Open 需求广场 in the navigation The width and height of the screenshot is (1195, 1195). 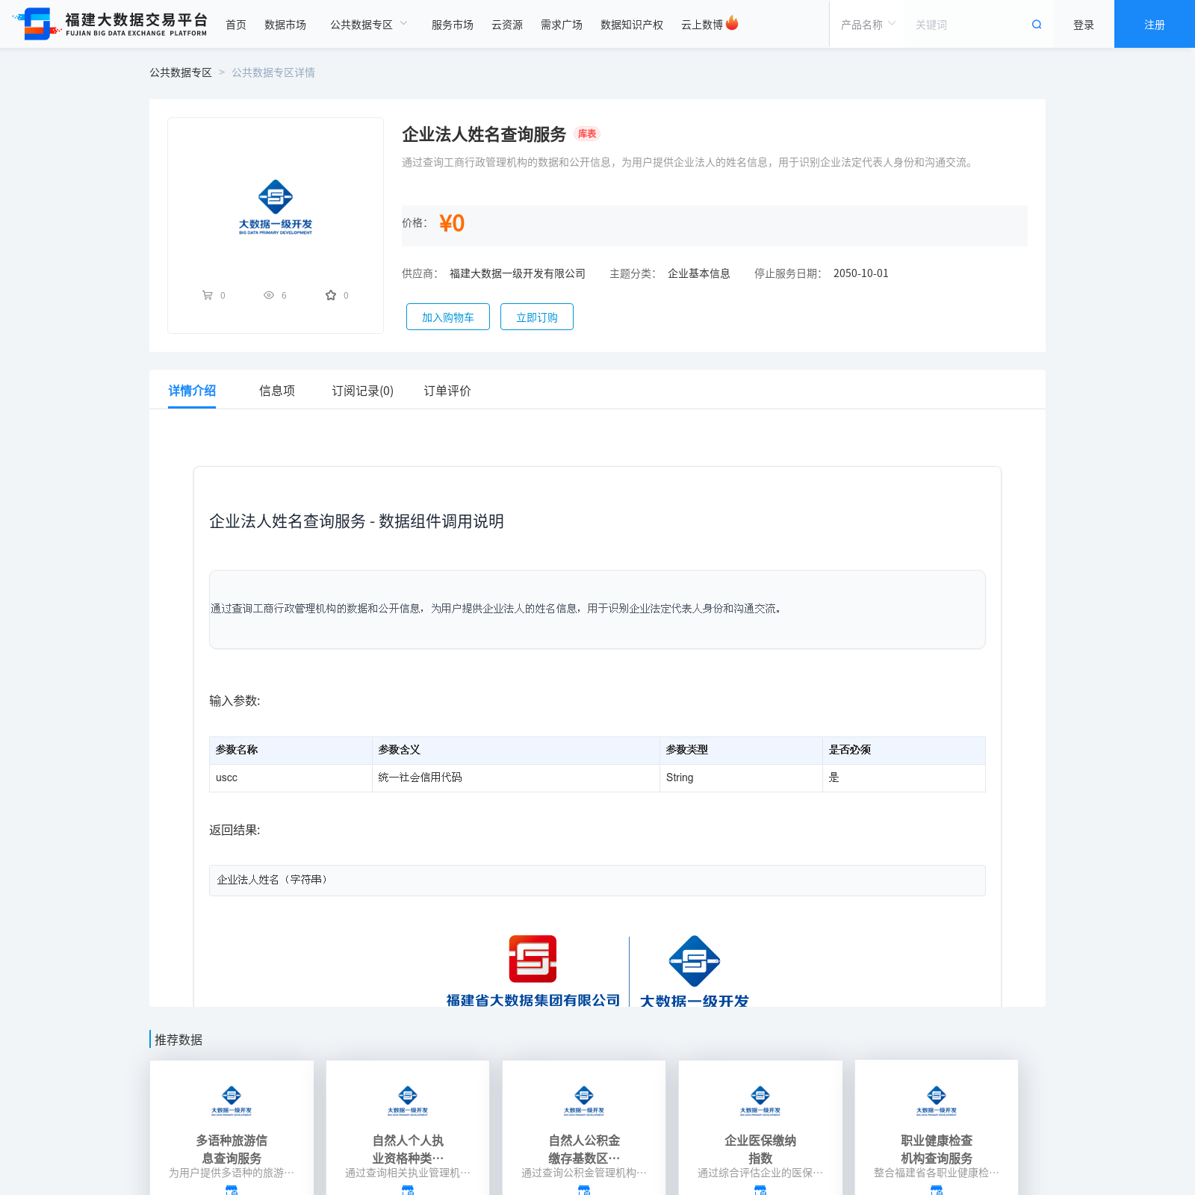[562, 25]
